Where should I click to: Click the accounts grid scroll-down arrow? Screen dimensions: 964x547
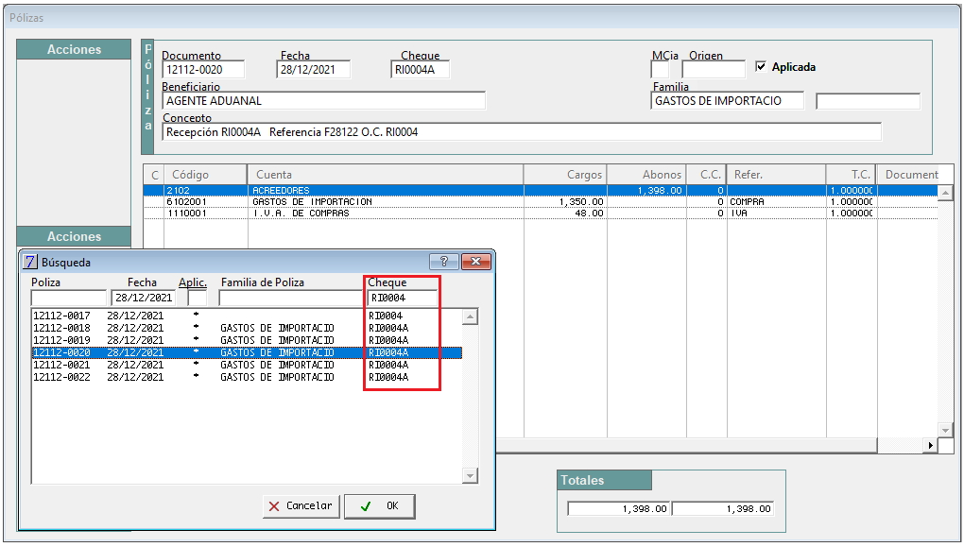[945, 430]
